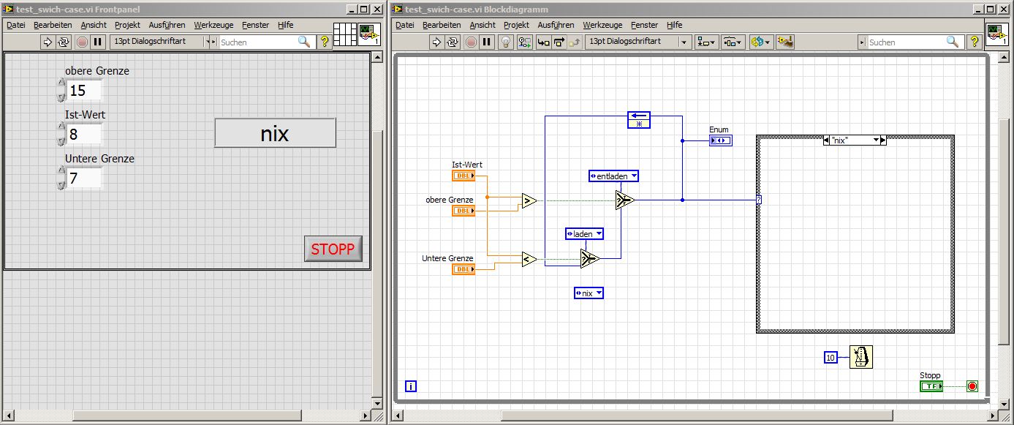Open the Werkzeuge menu in Frontpanel
Screen dimensions: 1014x425
click(x=213, y=25)
